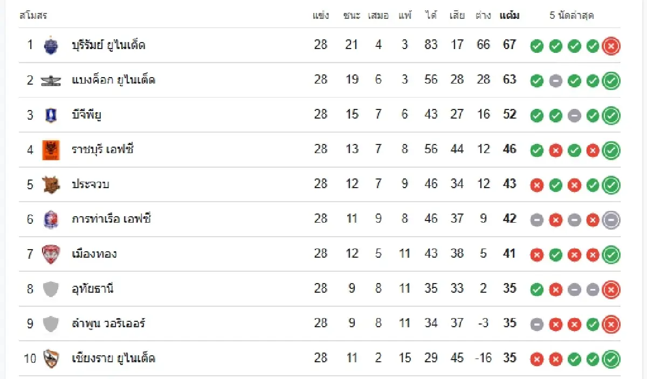Click the Buriram United (บุรีรัมย์ ยูไนเต็ด) club logo
This screenshot has height=379, width=647.
click(x=50, y=45)
